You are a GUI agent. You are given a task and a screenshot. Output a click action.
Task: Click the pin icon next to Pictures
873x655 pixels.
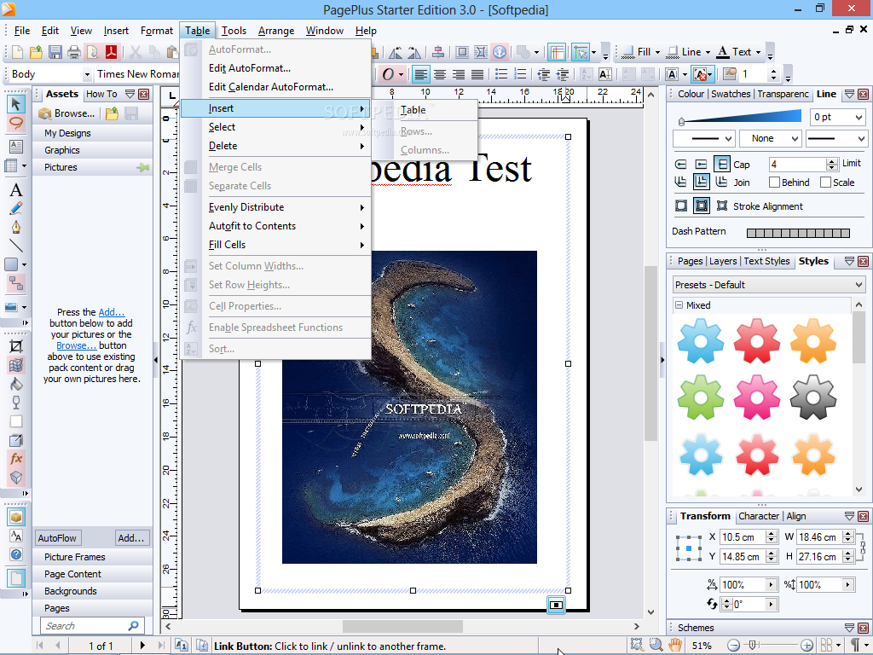click(x=143, y=167)
